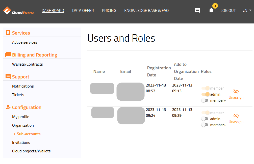Click the Billing and Reporting icon
The height and width of the screenshot is (164, 254).
coord(8,54)
